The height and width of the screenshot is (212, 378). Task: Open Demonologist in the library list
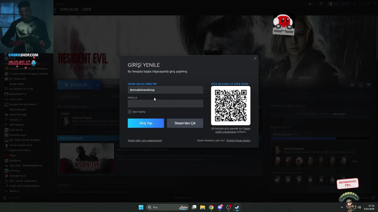(18, 109)
